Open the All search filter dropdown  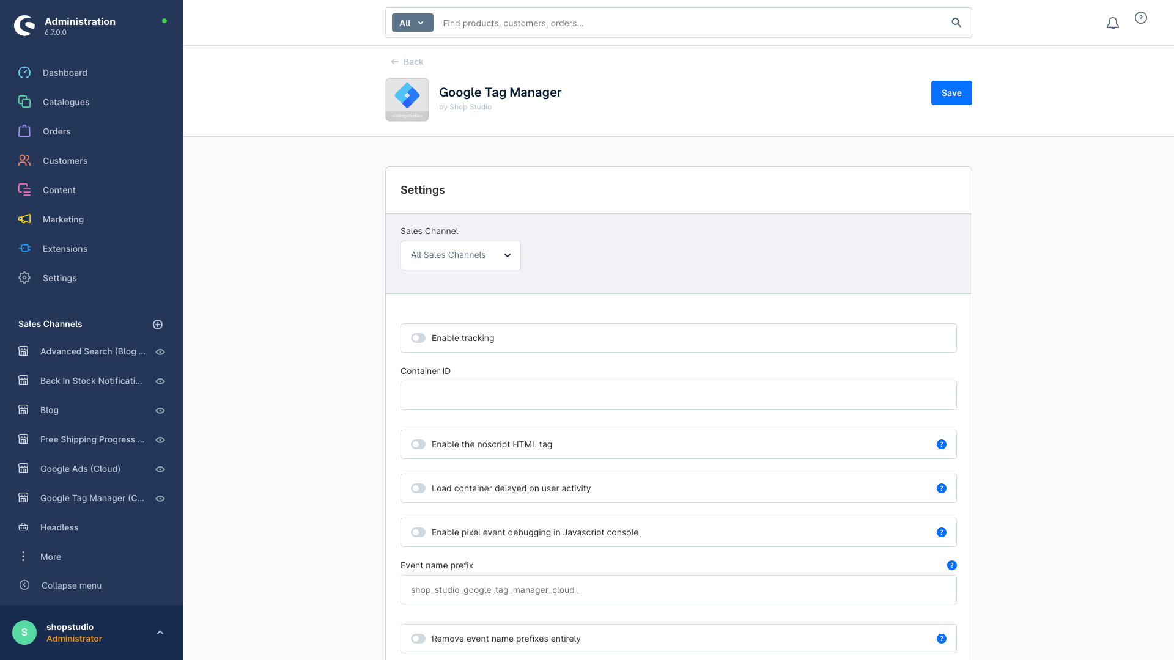(x=412, y=23)
